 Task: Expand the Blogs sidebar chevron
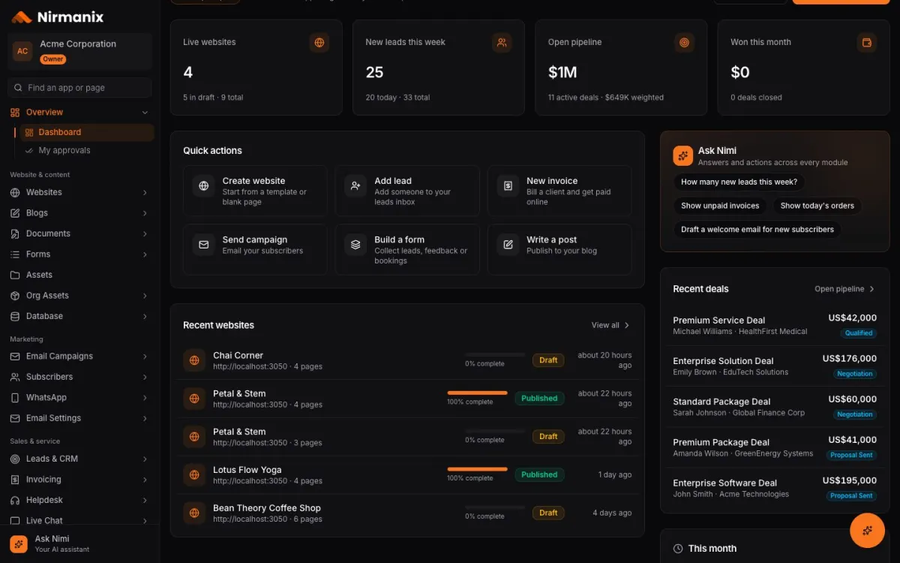tap(145, 213)
